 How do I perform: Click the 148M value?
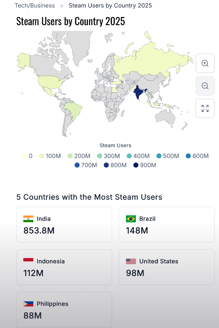(x=137, y=230)
